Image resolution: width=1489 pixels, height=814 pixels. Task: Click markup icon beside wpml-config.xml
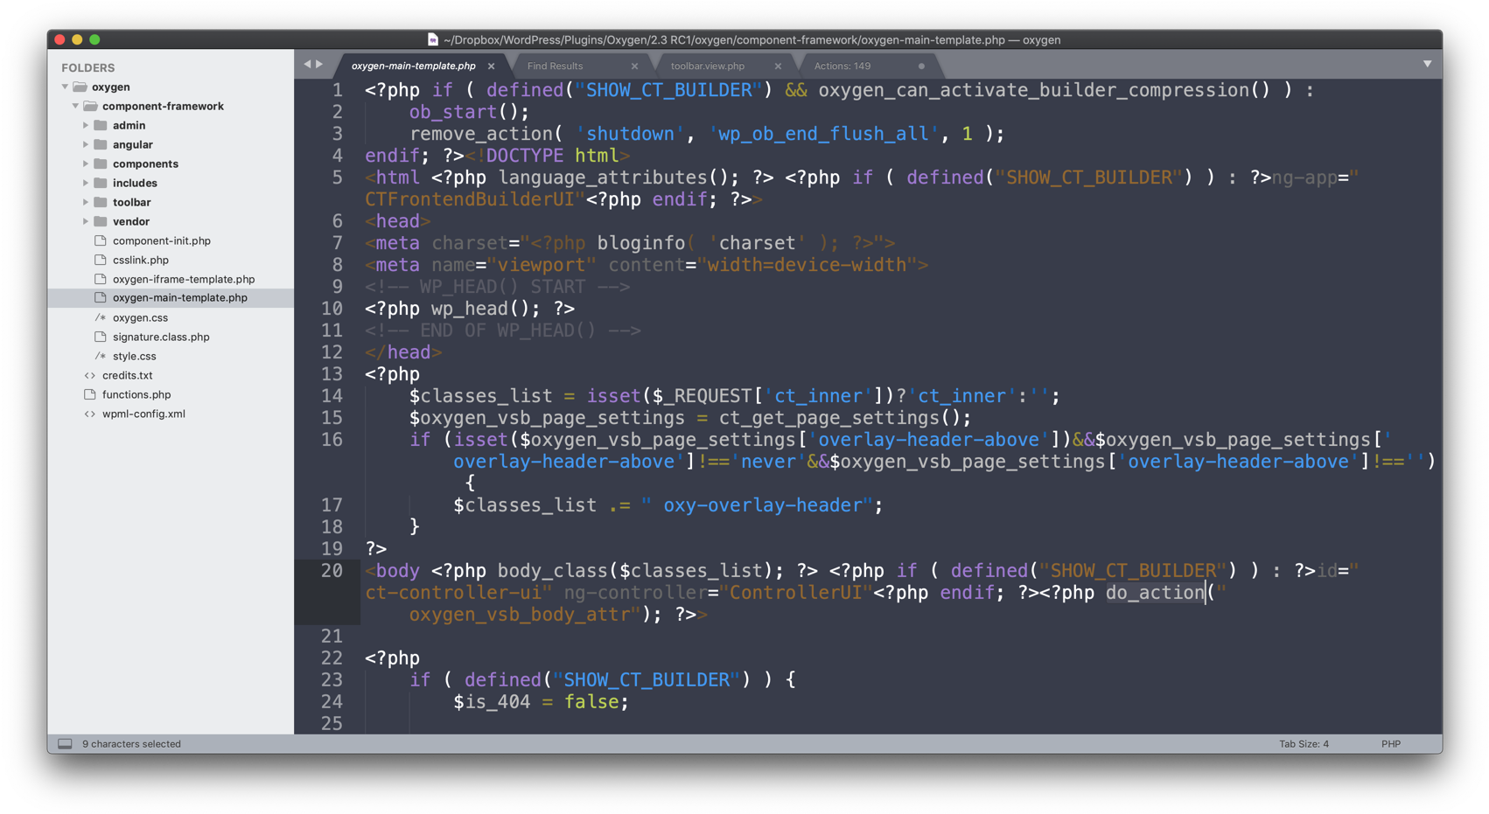coord(89,414)
